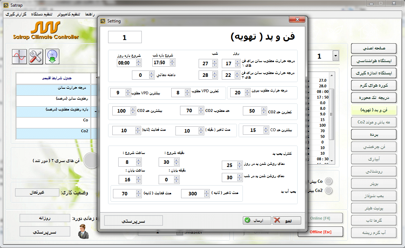Click غیرفعال working status button
405x248 pixels.
pos(37,193)
